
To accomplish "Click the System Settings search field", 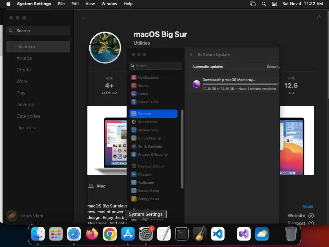I will click(156, 66).
